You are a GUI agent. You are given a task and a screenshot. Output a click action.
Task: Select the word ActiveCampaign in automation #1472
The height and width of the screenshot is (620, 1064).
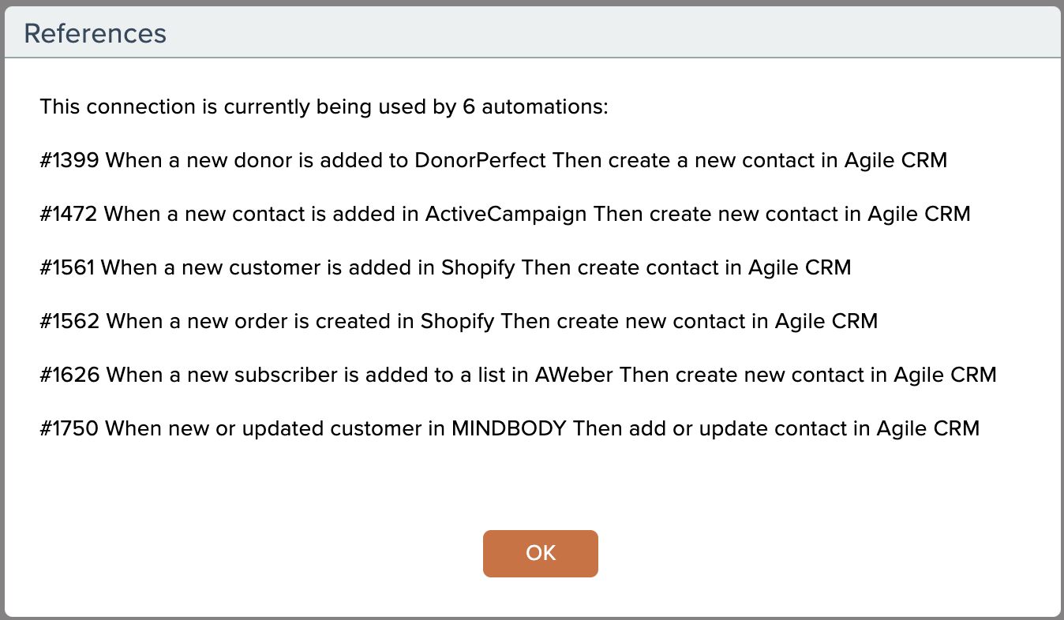507,214
